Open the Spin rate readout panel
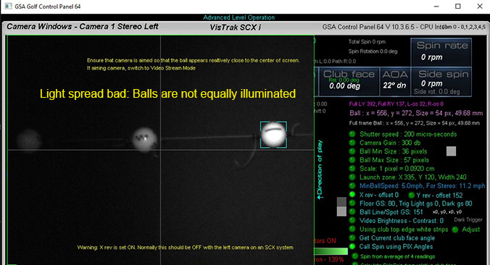This screenshot has width=490, height=265. coord(441,52)
